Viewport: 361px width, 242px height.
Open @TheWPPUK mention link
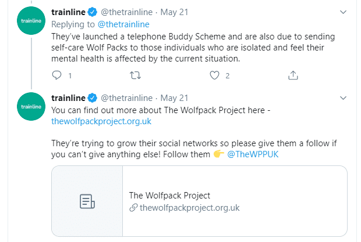tap(253, 154)
